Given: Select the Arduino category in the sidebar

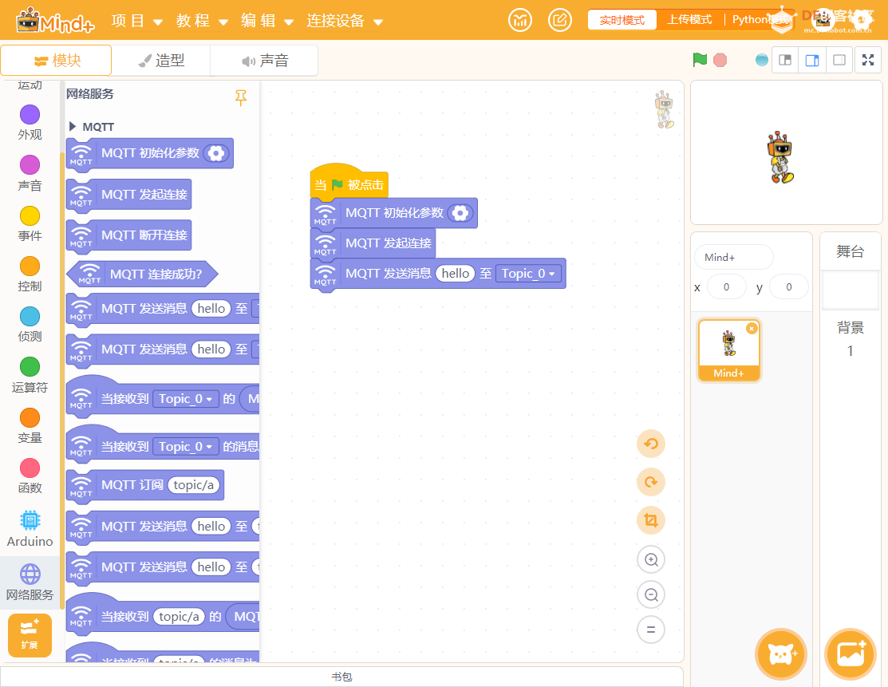Looking at the screenshot, I should point(29,527).
